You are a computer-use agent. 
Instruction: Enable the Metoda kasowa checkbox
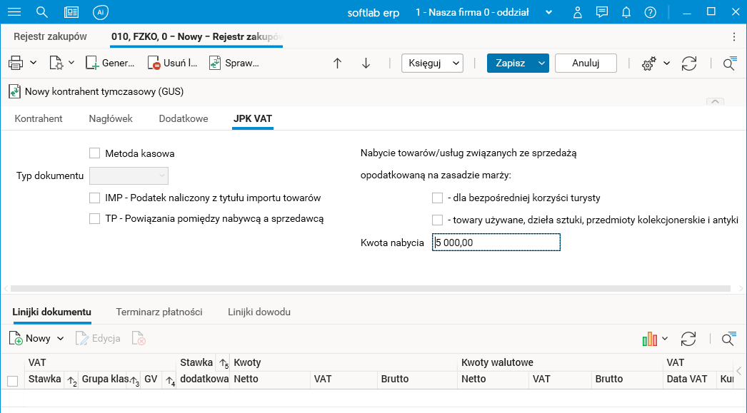[94, 153]
